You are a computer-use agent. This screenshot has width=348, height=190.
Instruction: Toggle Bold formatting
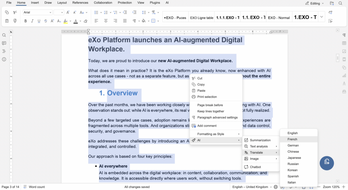pos(25,21)
